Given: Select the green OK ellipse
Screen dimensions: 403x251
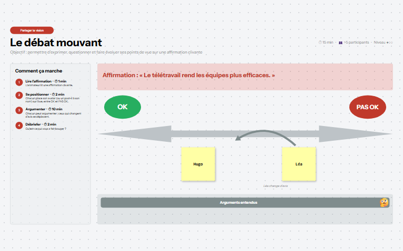Looking at the screenshot, I should pyautogui.click(x=123, y=107).
